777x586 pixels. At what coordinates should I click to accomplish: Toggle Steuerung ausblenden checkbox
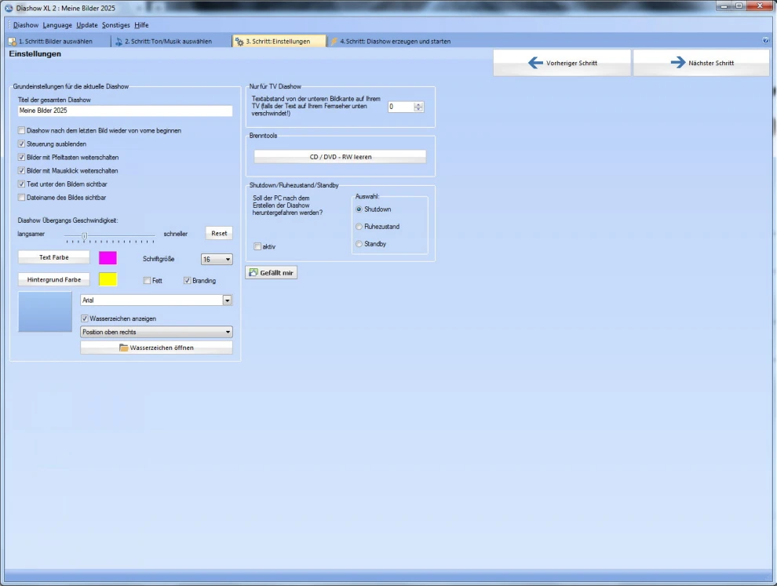point(21,144)
